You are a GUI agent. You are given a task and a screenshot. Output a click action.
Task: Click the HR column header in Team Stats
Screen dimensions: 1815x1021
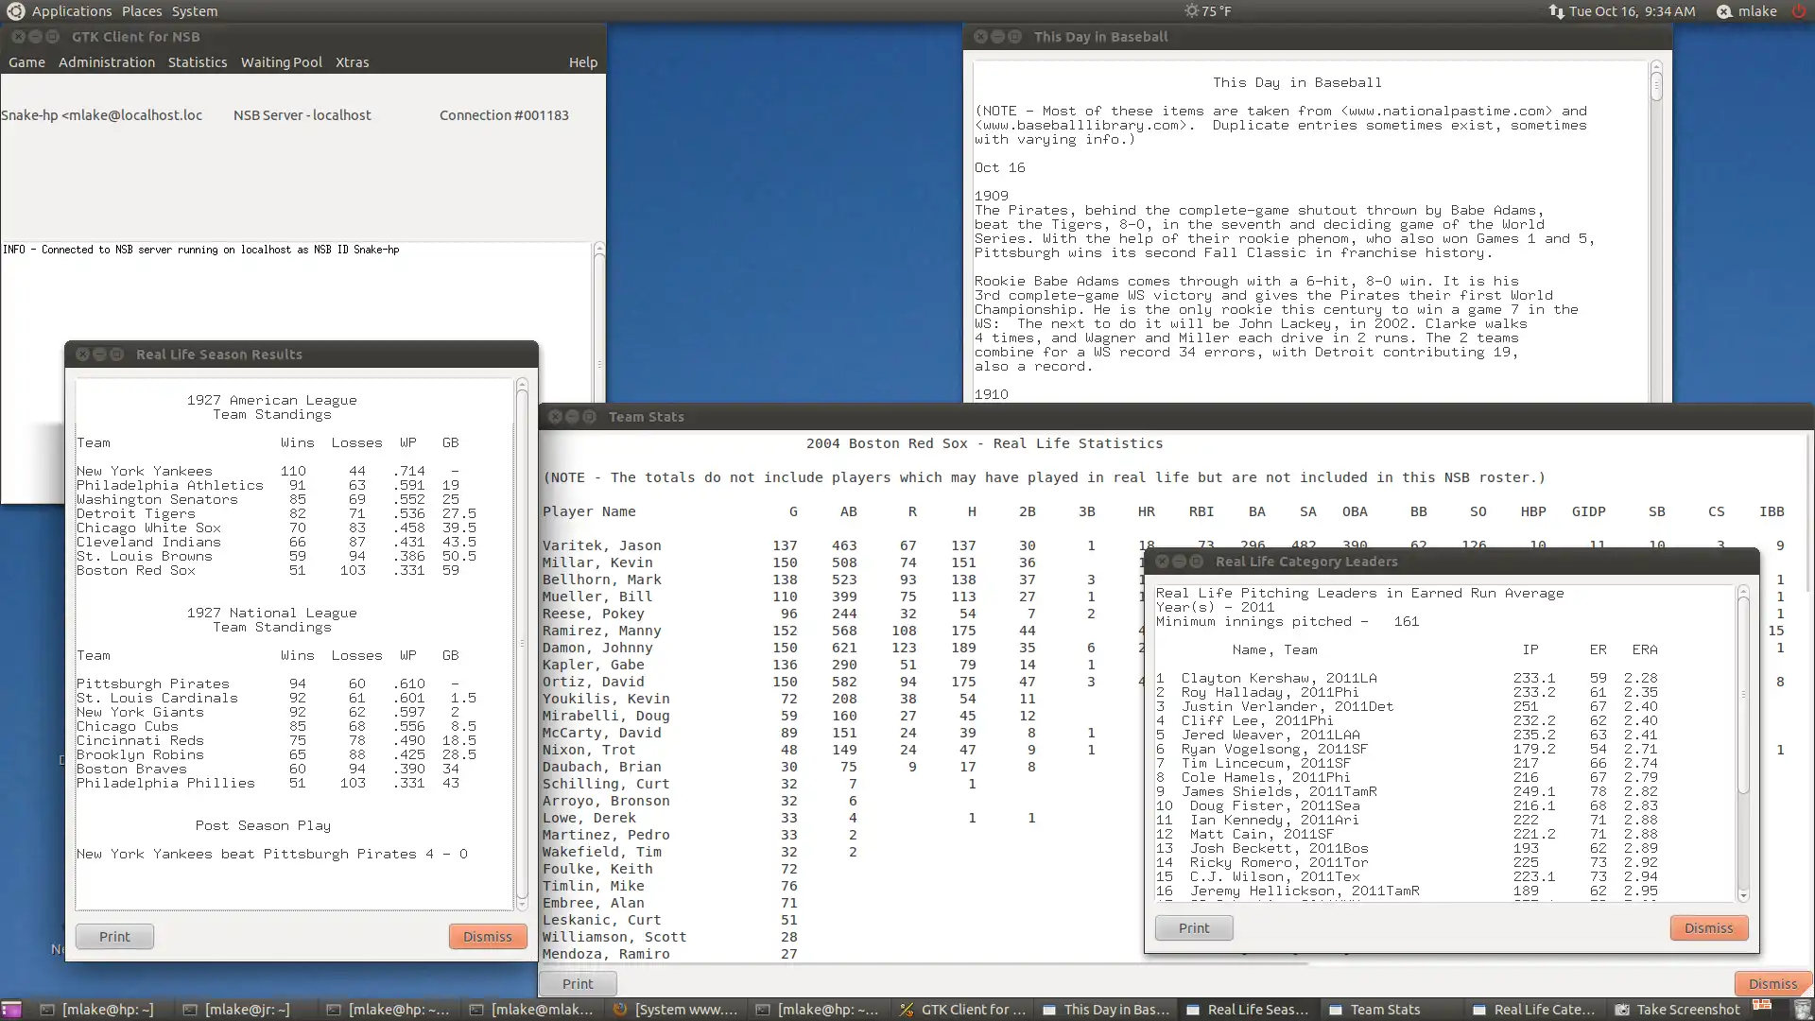tap(1146, 511)
